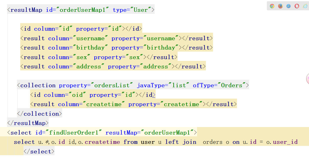This screenshot has width=309, height=167.
Task: Click property value "address"
Action: (x=156, y=67)
